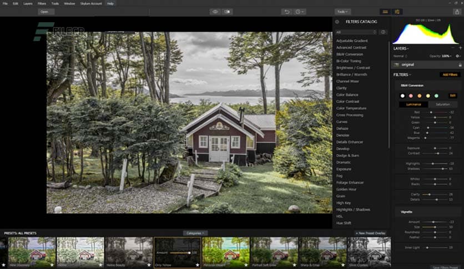Viewport: 464px width, 269px height.
Task: Toggle the presets panel icon in toolbar
Action: 385,12
